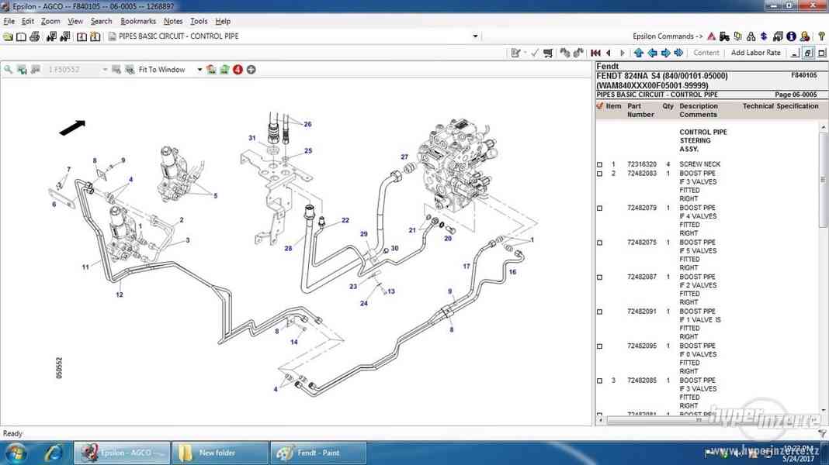This screenshot has height=465, width=829.
Task: Click the blue right arrow navigation icon
Action: (x=666, y=53)
